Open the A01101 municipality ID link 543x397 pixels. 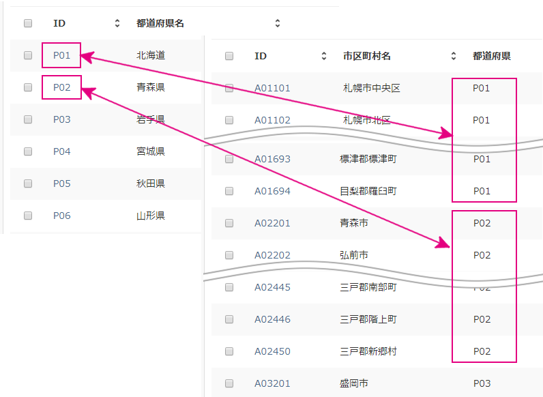coord(272,88)
